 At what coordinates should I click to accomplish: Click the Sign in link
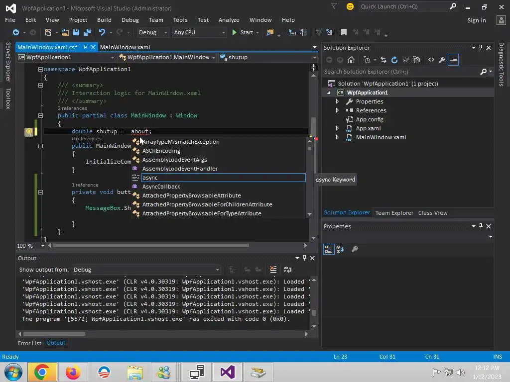pos(477,20)
